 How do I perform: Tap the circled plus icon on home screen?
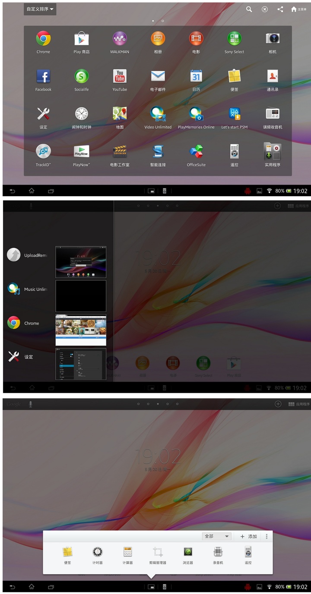tap(278, 404)
